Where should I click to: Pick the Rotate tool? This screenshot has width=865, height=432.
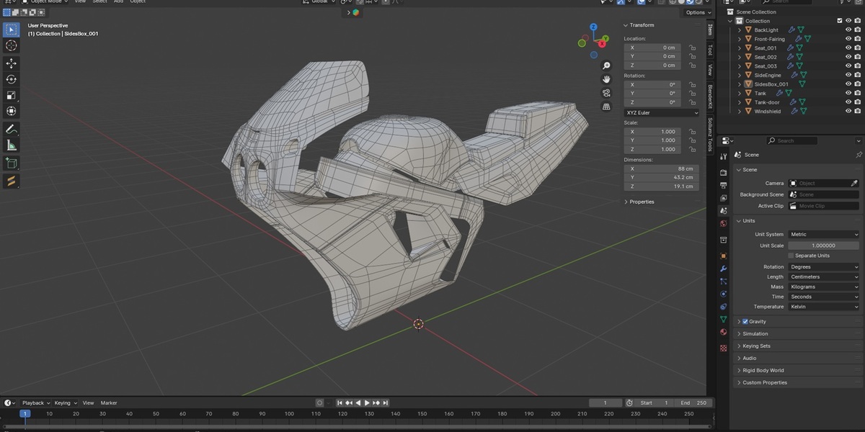12,79
